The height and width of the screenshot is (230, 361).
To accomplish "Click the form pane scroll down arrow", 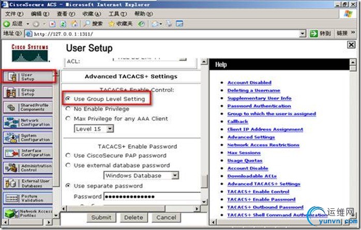I will [204, 202].
